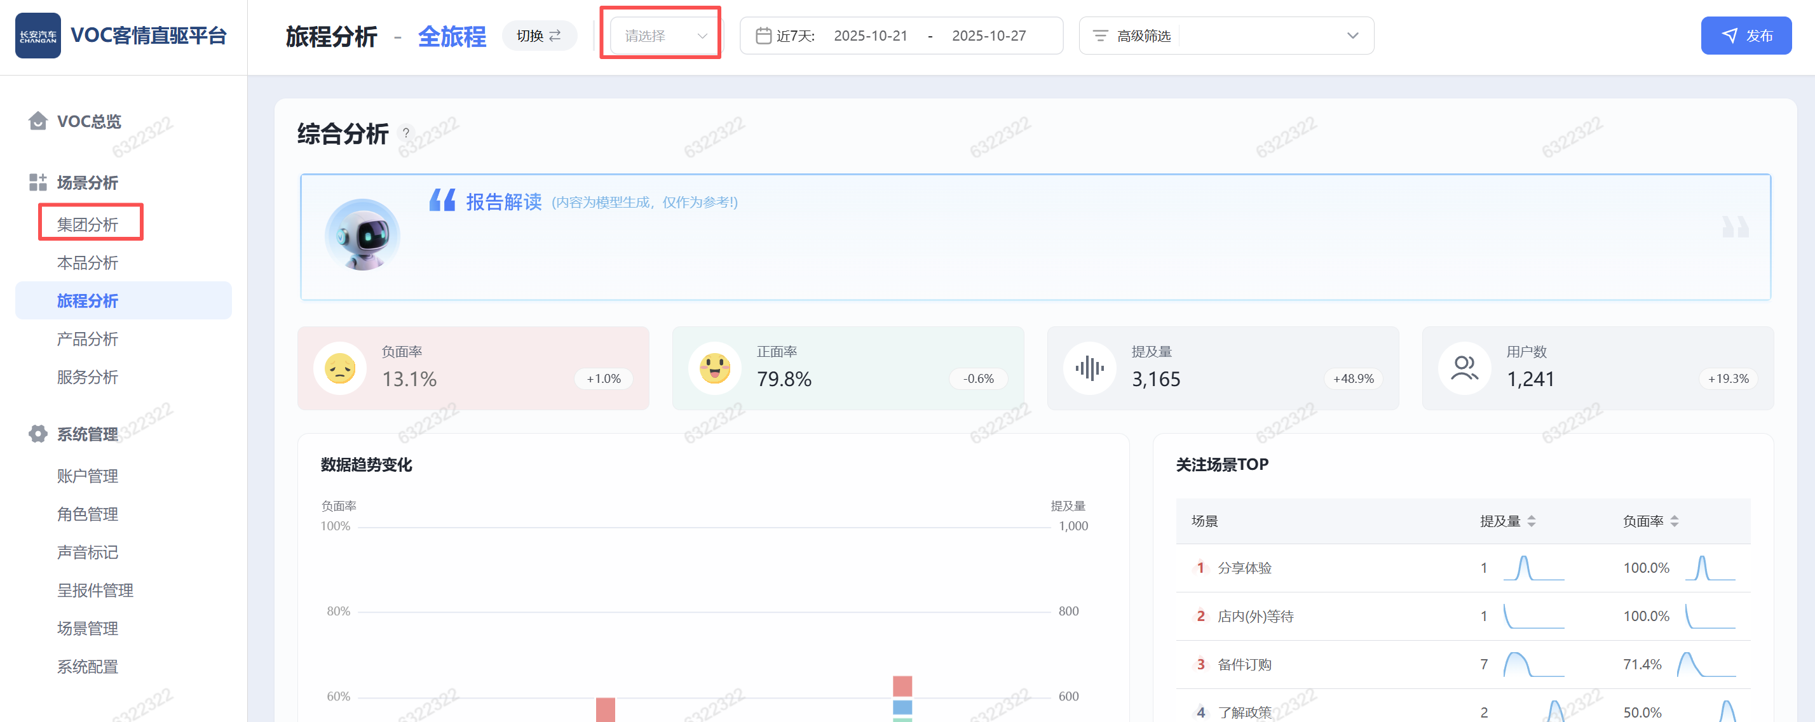Click the sad face 负面率 icon
1815x722 pixels.
click(339, 368)
